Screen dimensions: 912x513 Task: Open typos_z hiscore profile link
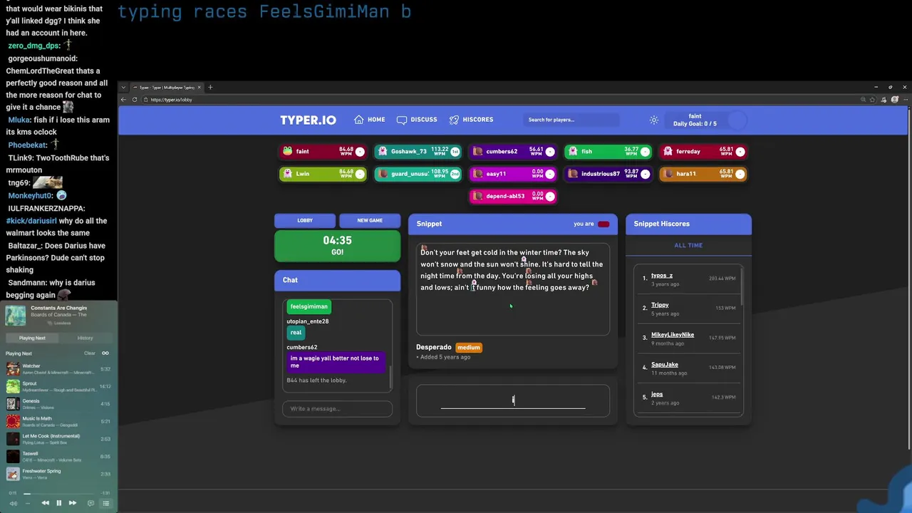(662, 275)
